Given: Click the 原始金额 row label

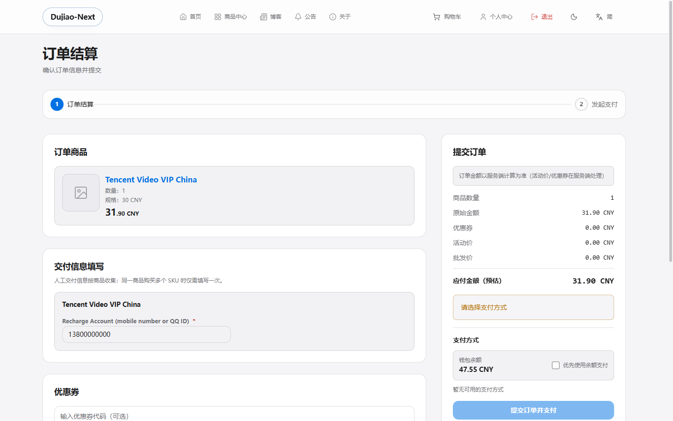Looking at the screenshot, I should 466,213.
